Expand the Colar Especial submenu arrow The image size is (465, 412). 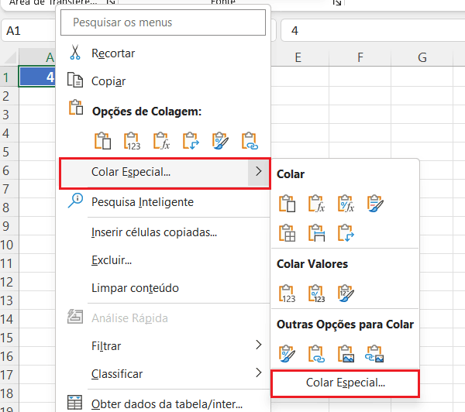[258, 172]
